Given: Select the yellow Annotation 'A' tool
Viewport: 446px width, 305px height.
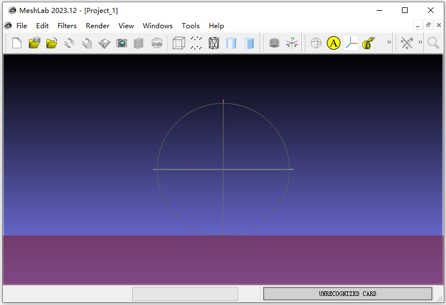Looking at the screenshot, I should (334, 43).
